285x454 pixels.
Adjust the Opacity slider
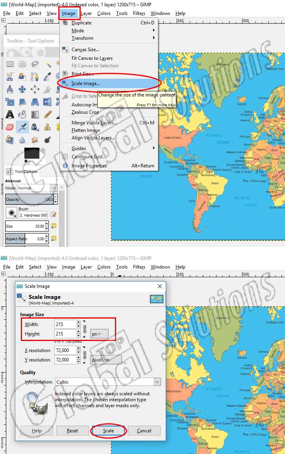[x=30, y=199]
